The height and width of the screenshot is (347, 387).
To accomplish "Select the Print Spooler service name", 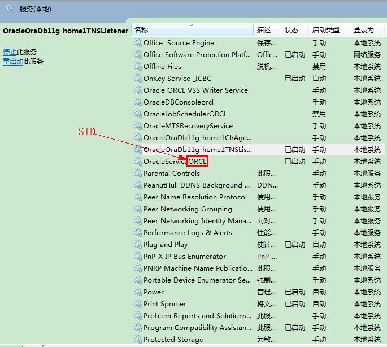I will click(x=165, y=304).
